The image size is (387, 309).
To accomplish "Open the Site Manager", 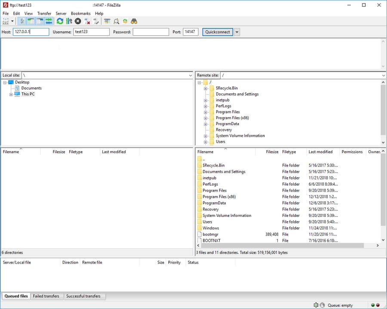I will pyautogui.click(x=6, y=21).
